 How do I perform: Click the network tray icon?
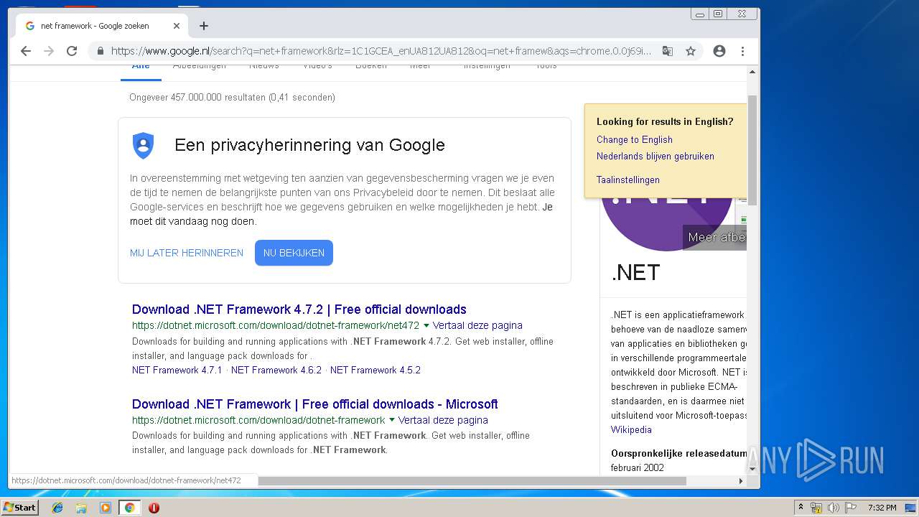(816, 508)
